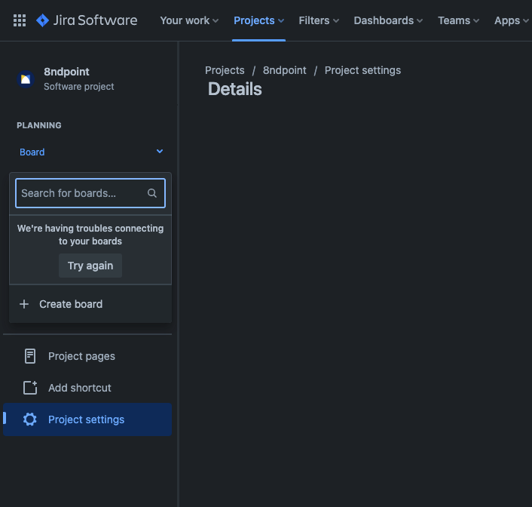Open the Filters menu
Image resolution: width=532 pixels, height=507 pixels.
319,20
